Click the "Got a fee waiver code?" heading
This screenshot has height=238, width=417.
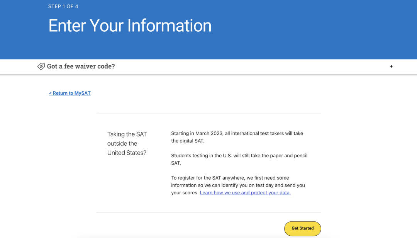81,66
